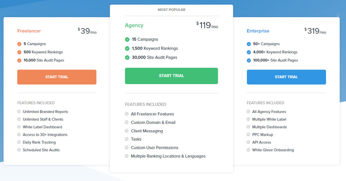Screen dimensions: 346x181
Task: Click green check icon beside 1,500 Keyword Rankings
Action: click(x=127, y=48)
